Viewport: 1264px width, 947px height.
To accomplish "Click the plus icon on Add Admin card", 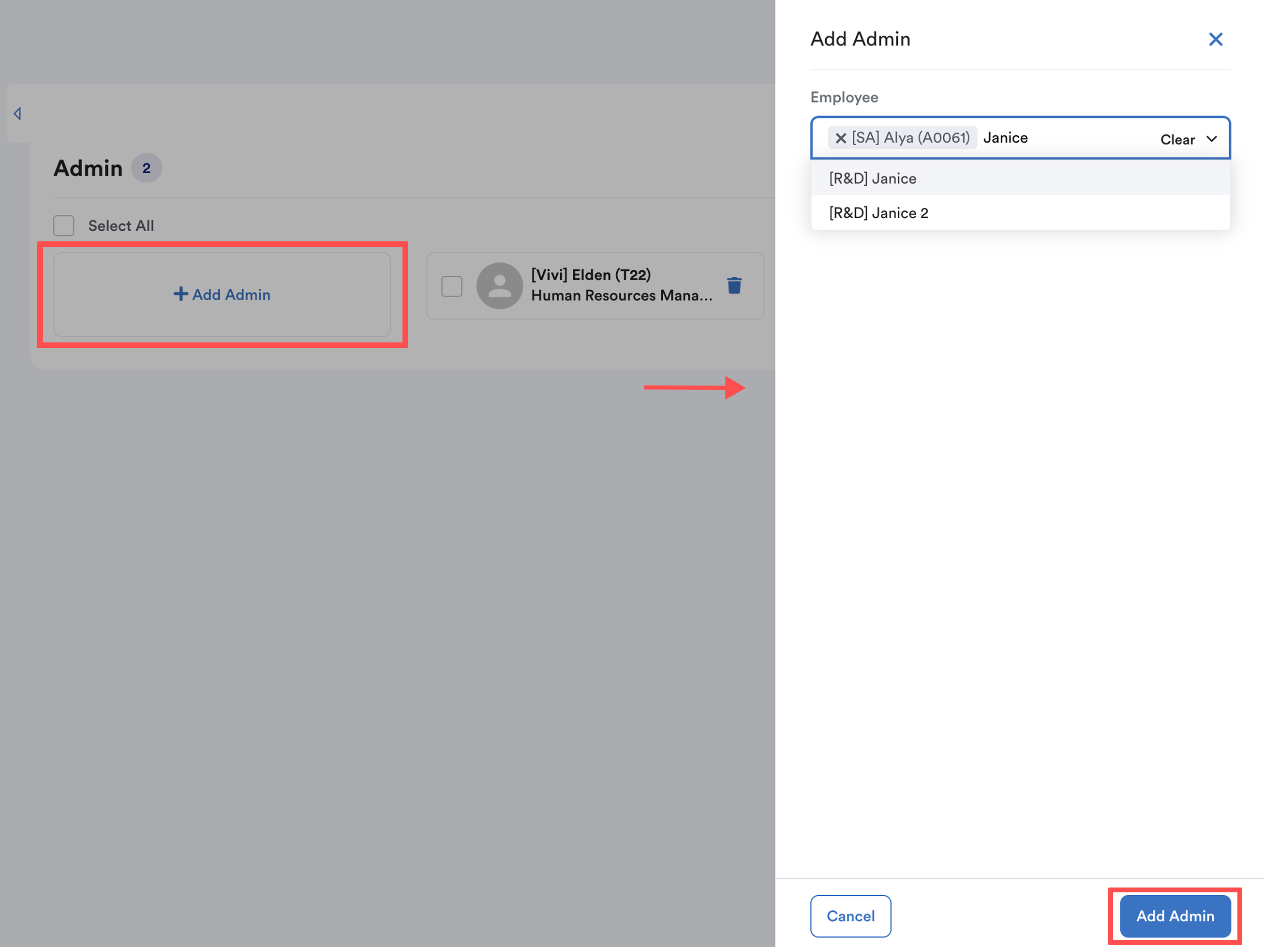I will [180, 294].
